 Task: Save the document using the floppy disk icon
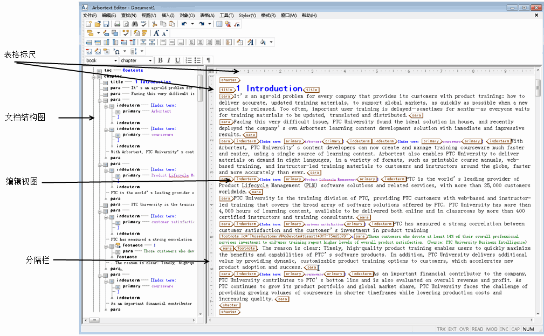(x=106, y=24)
